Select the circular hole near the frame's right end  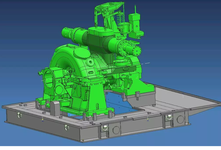pos(180,119)
